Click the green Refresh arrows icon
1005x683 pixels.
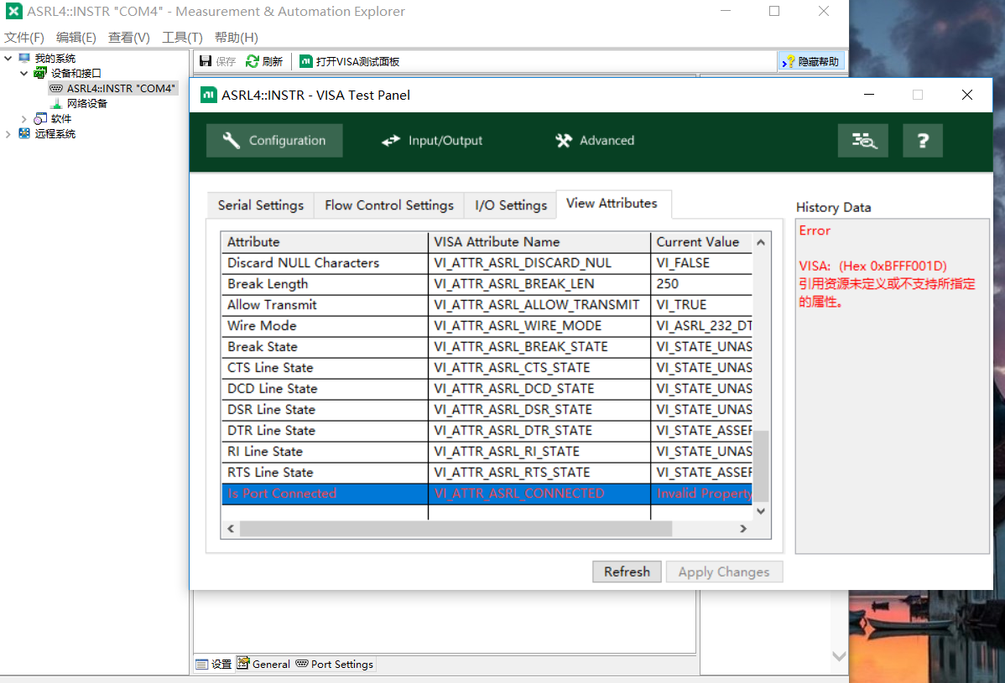pos(252,61)
